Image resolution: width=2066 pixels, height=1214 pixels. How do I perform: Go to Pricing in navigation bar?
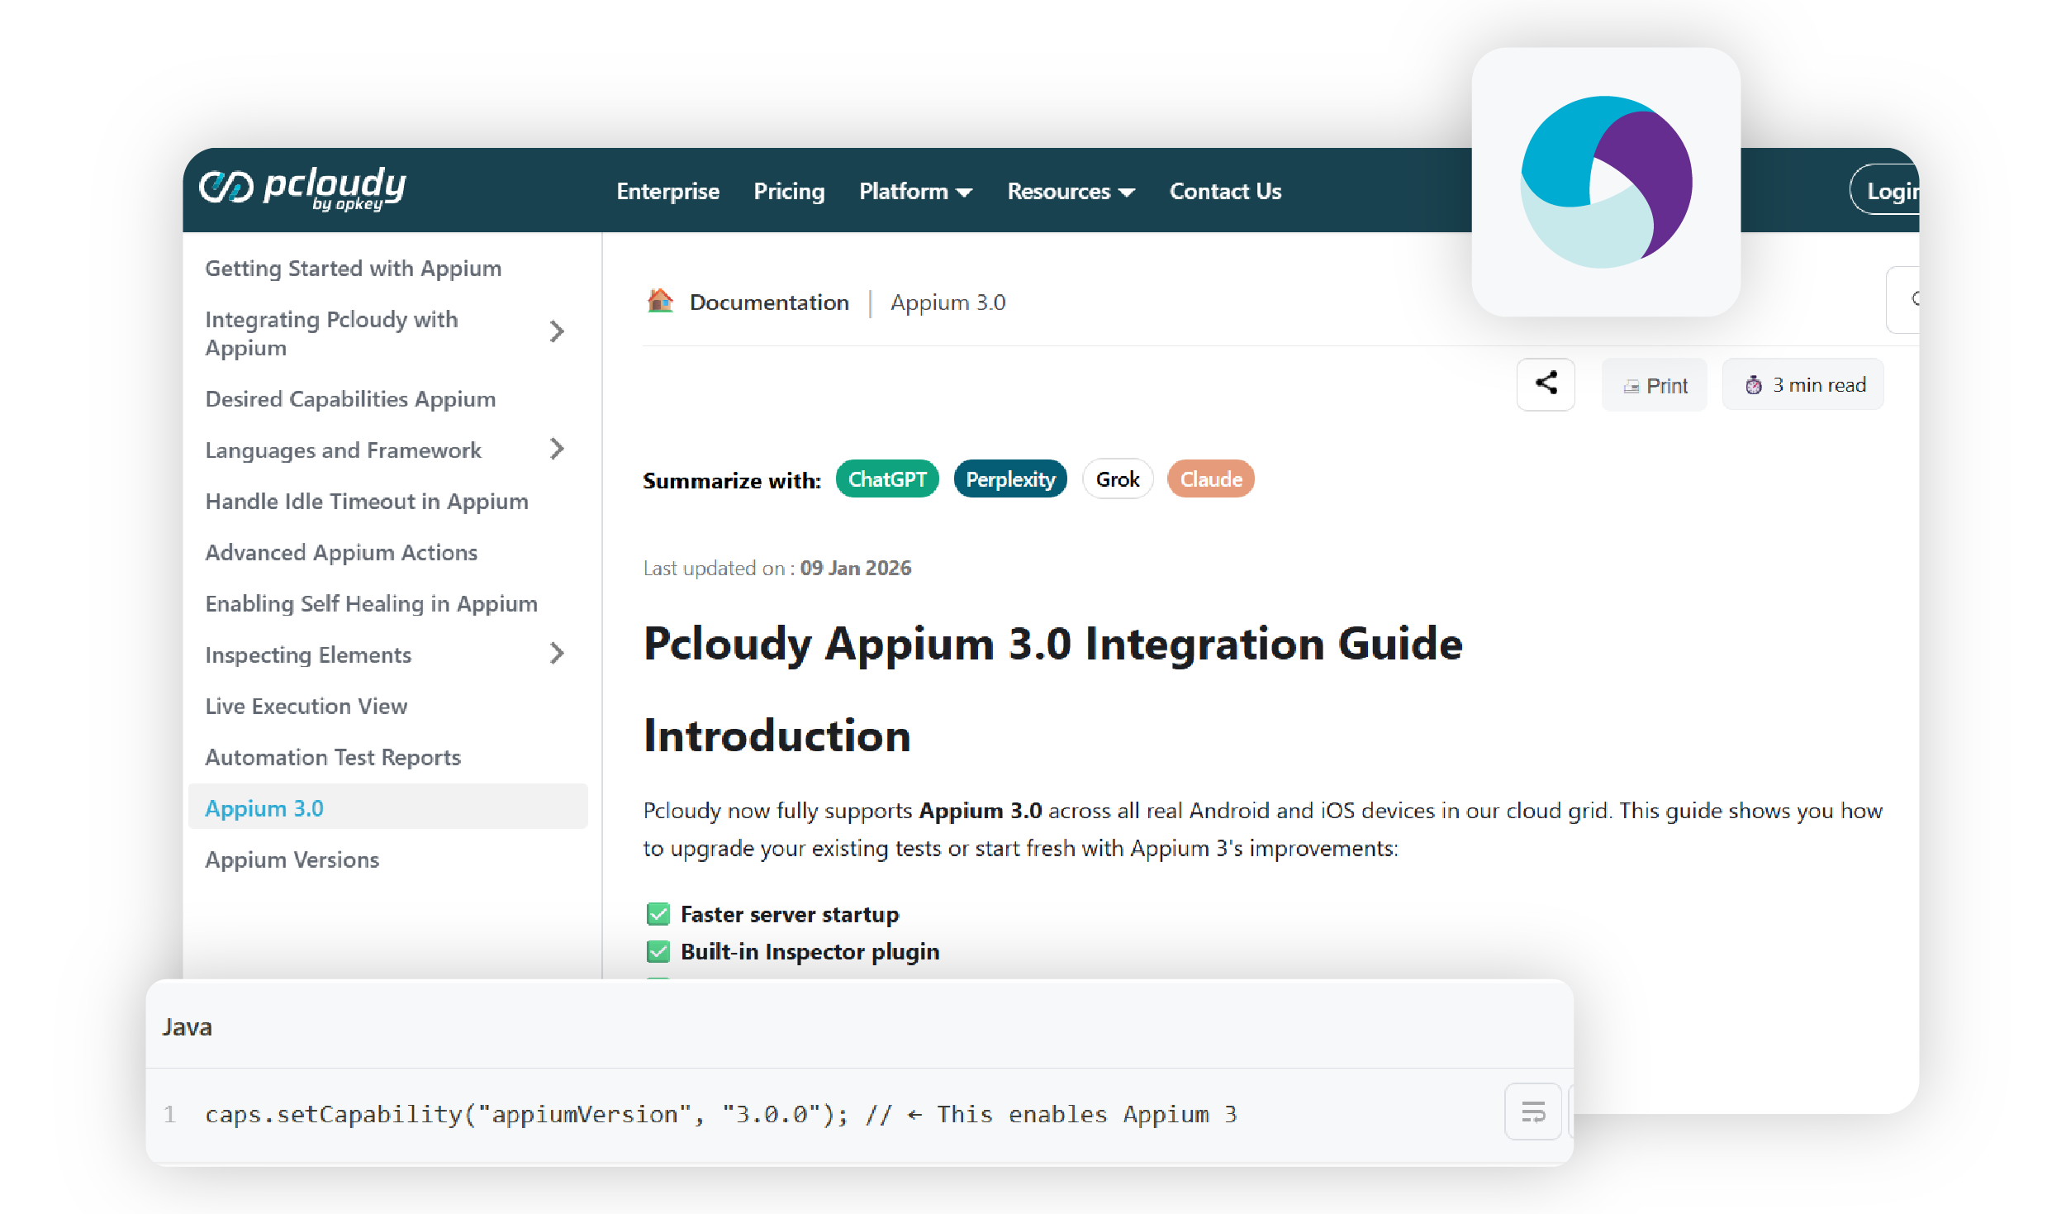click(x=789, y=192)
